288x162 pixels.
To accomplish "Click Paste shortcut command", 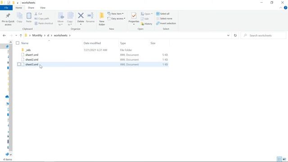I will 44,23.
